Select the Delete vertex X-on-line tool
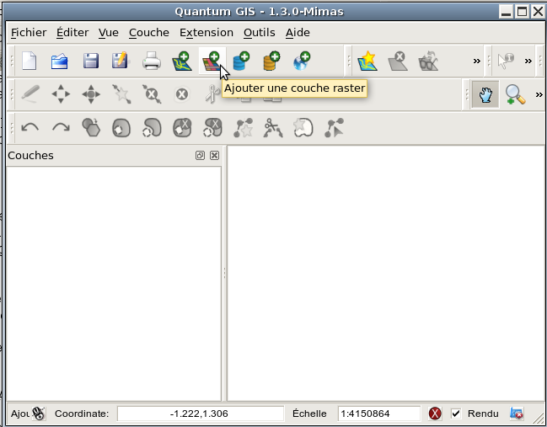547x427 pixels. [x=152, y=94]
